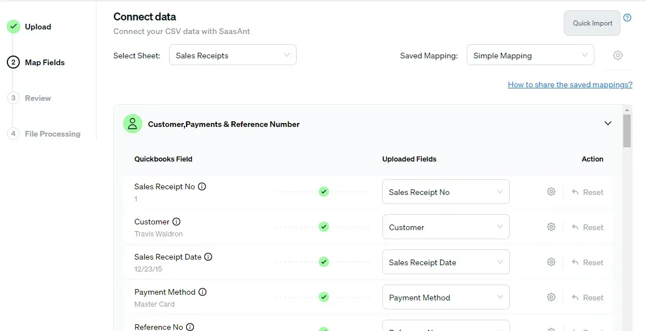The image size is (646, 331).
Task: Click the 12/23/15 sample date
Action: pos(148,269)
